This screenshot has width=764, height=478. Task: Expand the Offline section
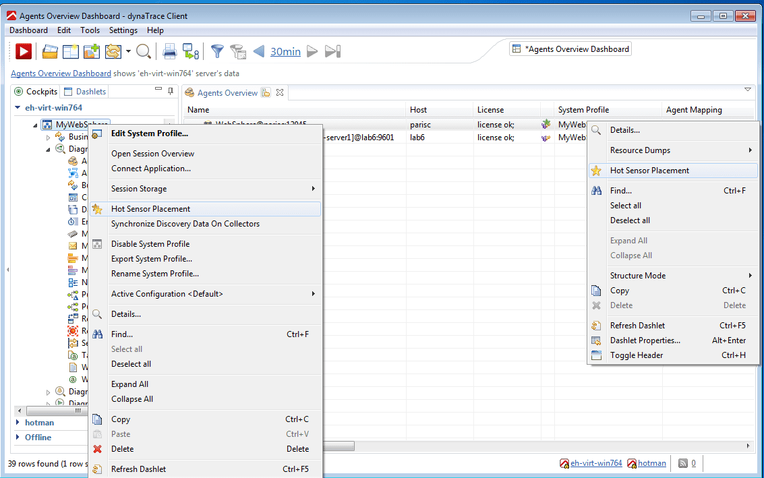pos(18,437)
